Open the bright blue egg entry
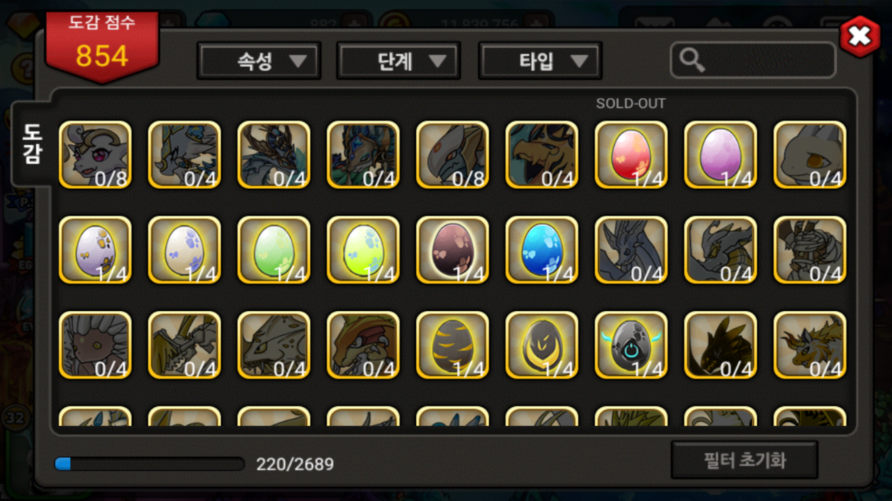The width and height of the screenshot is (892, 501). pos(542,250)
